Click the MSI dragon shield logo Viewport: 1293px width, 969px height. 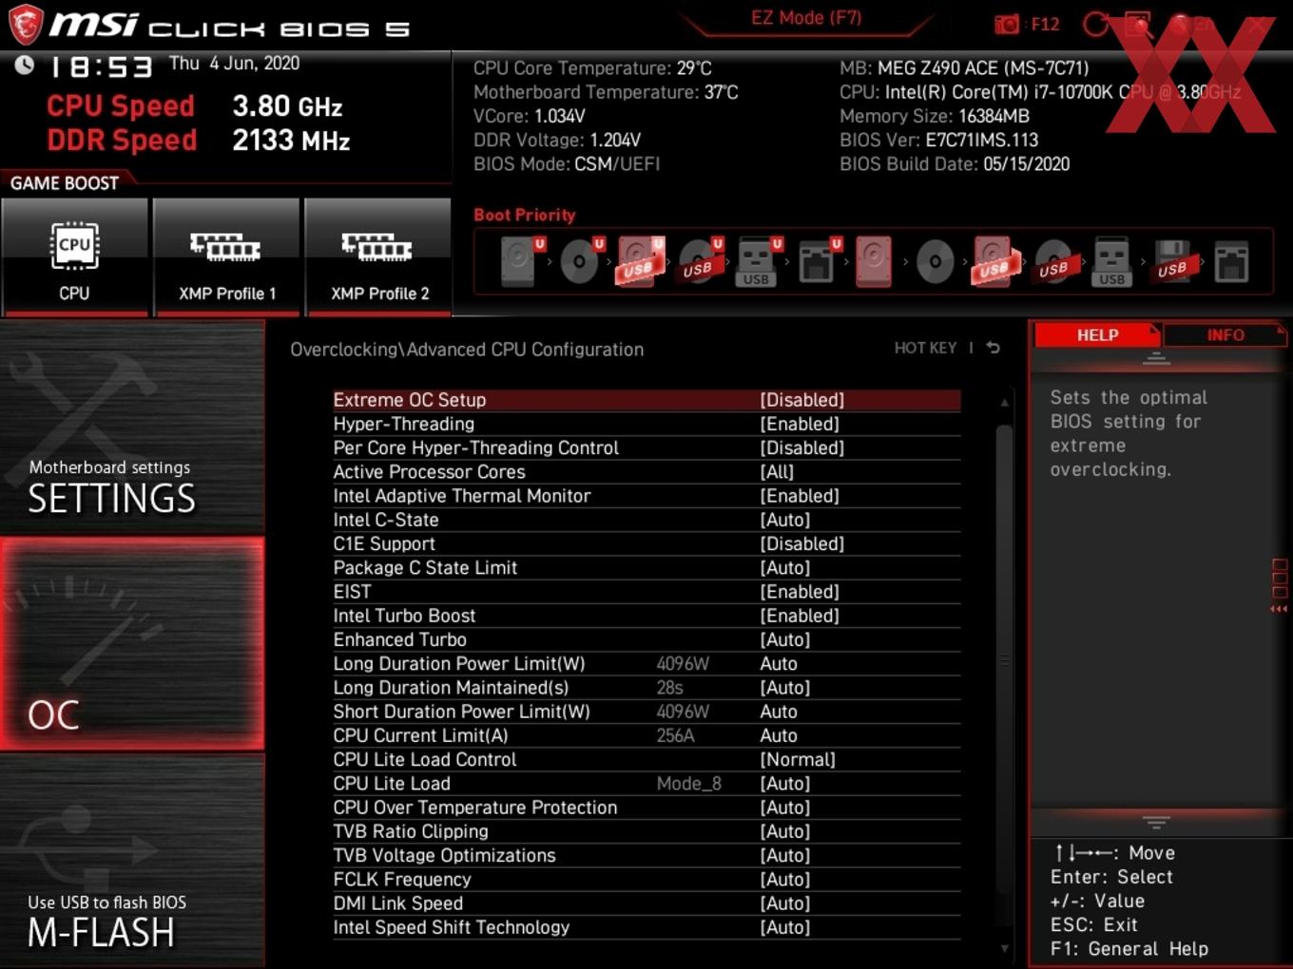pos(26,25)
